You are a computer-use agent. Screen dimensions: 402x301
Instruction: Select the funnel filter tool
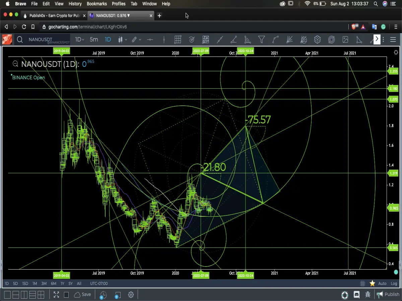click(262, 39)
